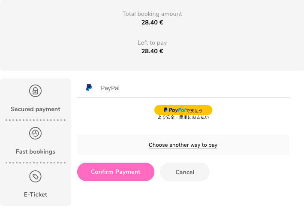Click the PayPal logo icon in header

[x=89, y=88]
